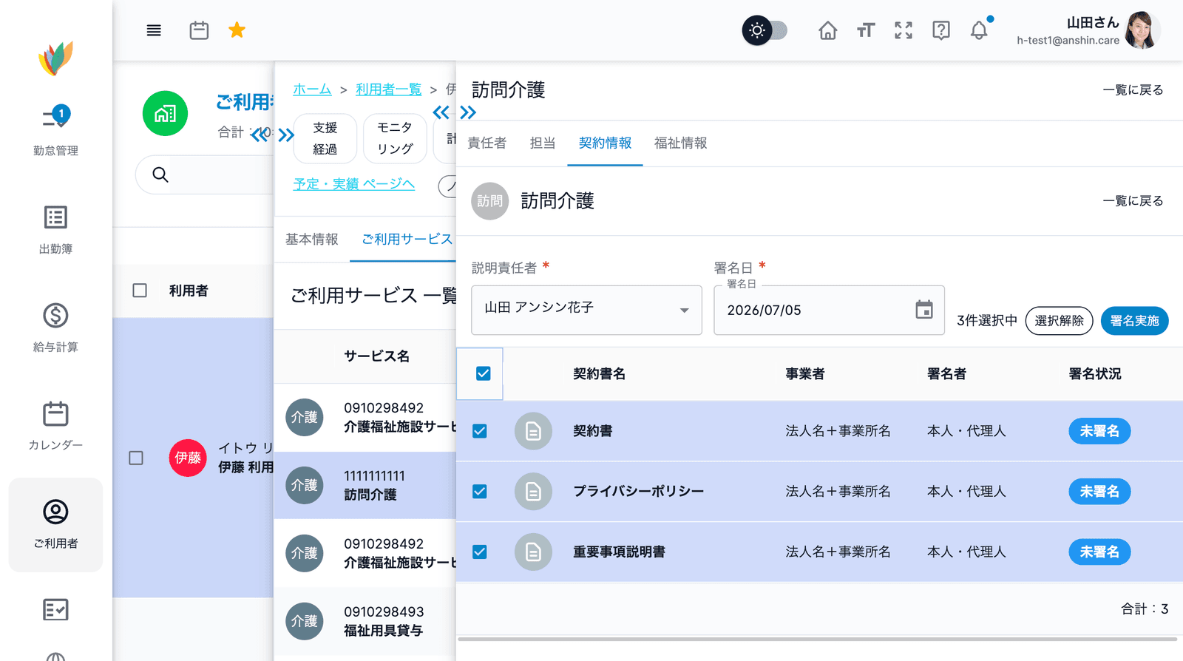
Task: Click the app logo in sidebar
Action: [56, 58]
